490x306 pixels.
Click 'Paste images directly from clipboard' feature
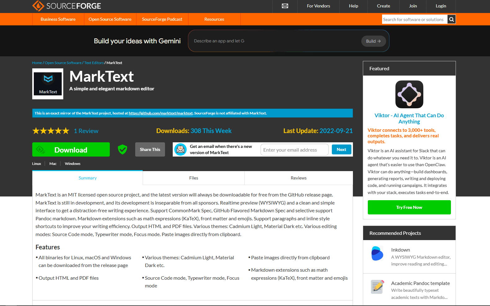coord(290,258)
